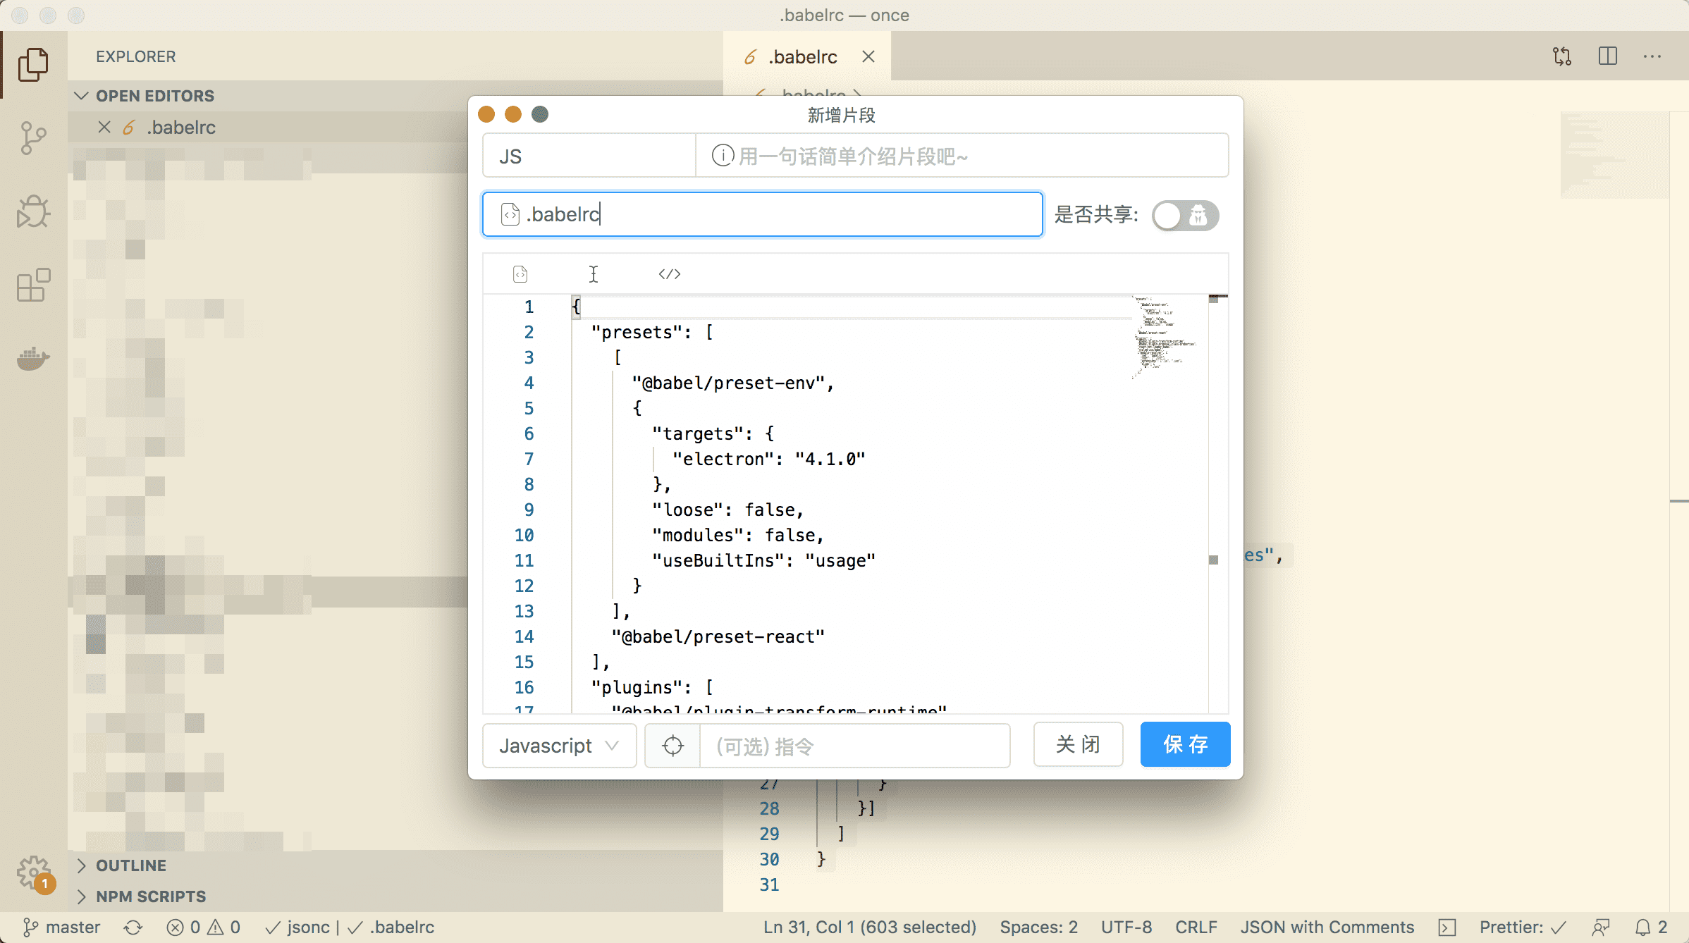1689x943 pixels.
Task: Change indentation via Spaces: 2
Action: (1038, 927)
